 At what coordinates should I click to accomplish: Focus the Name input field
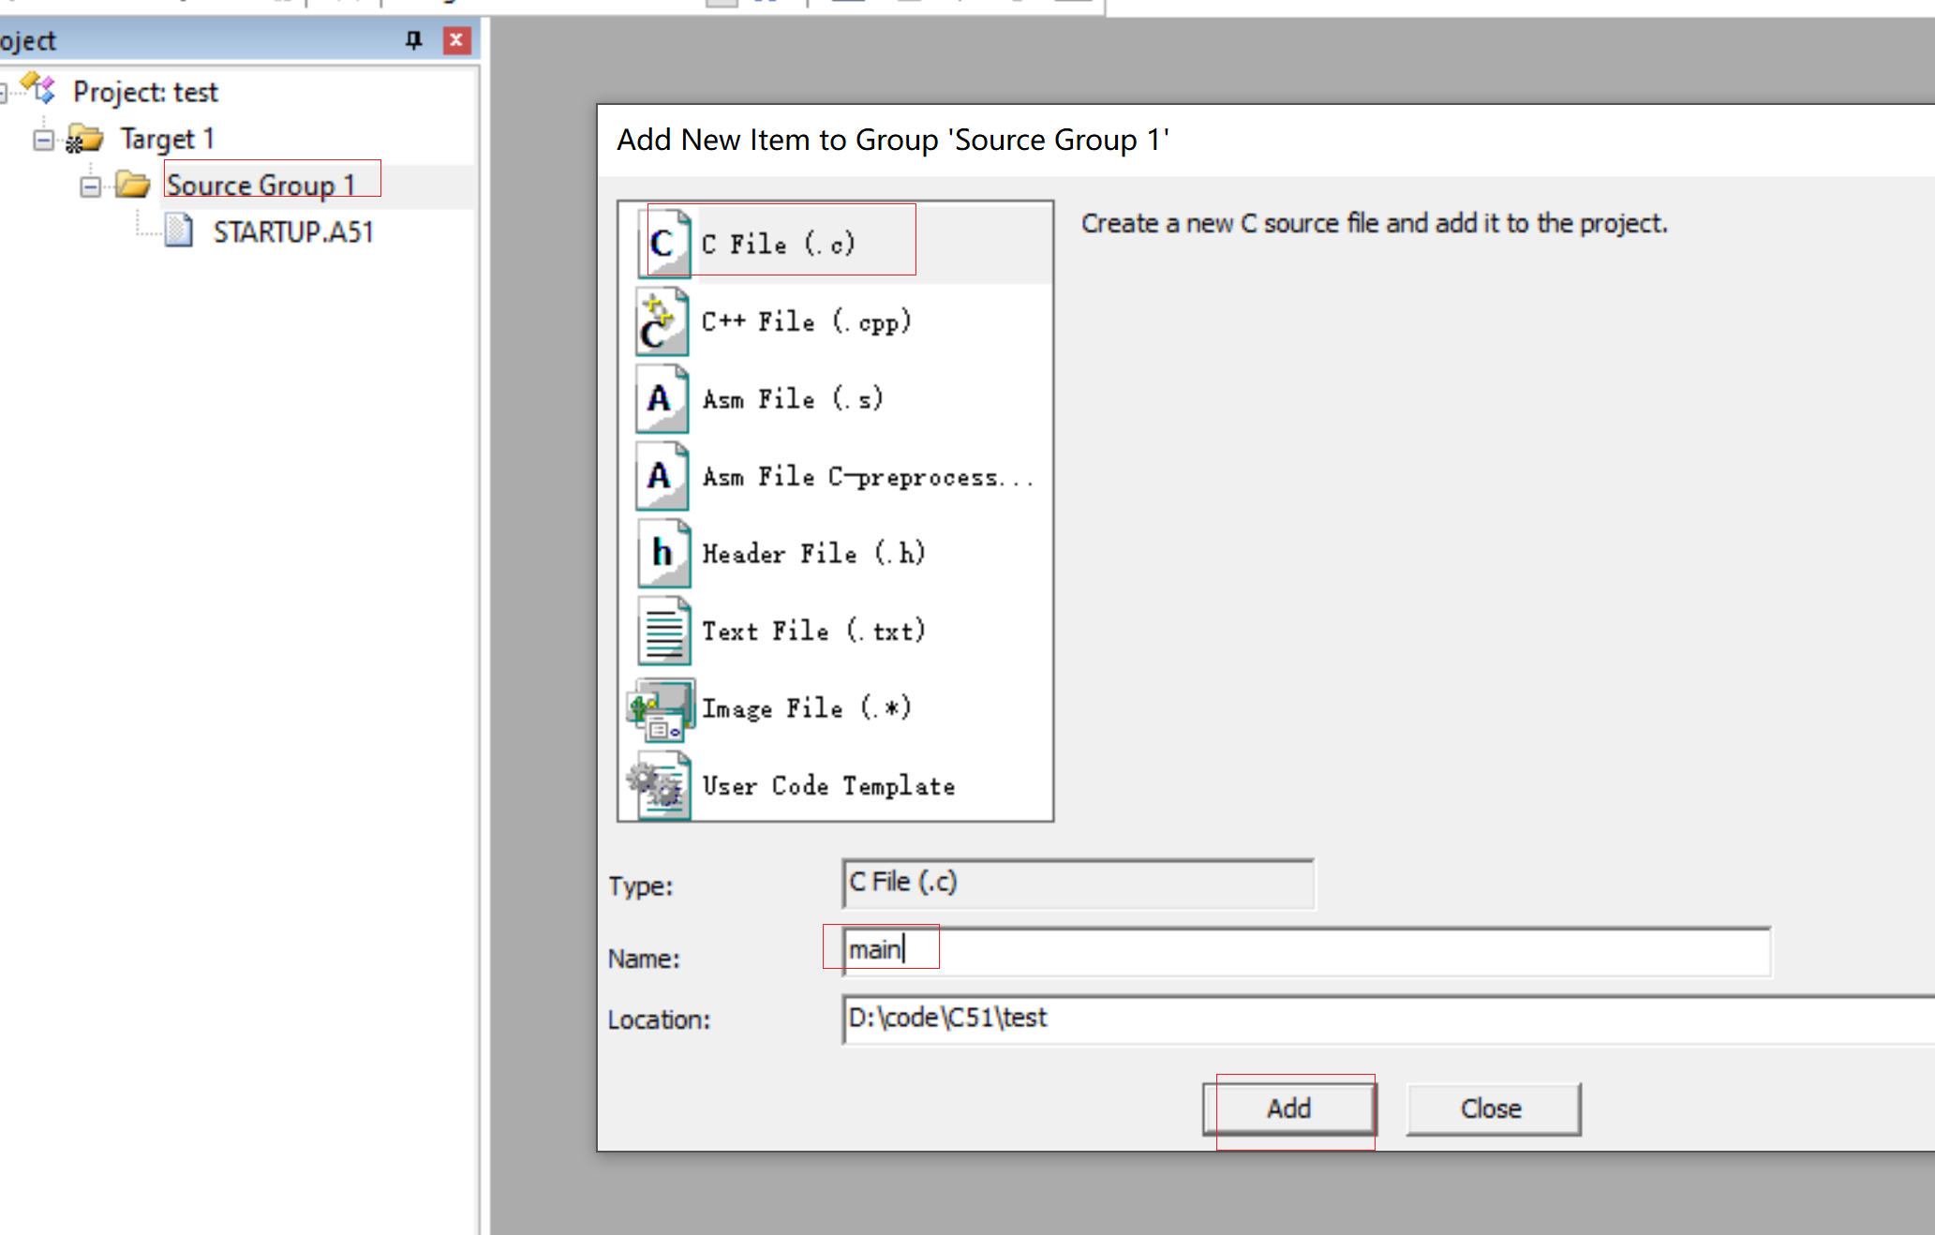coord(1306,951)
